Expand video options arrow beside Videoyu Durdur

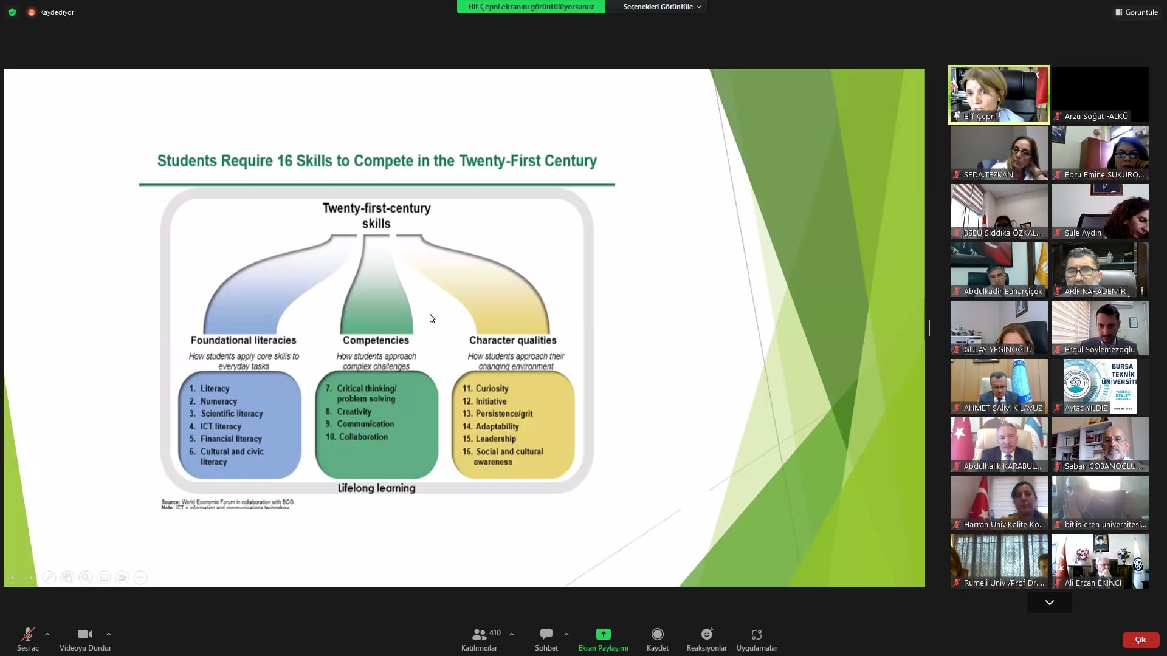click(x=109, y=634)
